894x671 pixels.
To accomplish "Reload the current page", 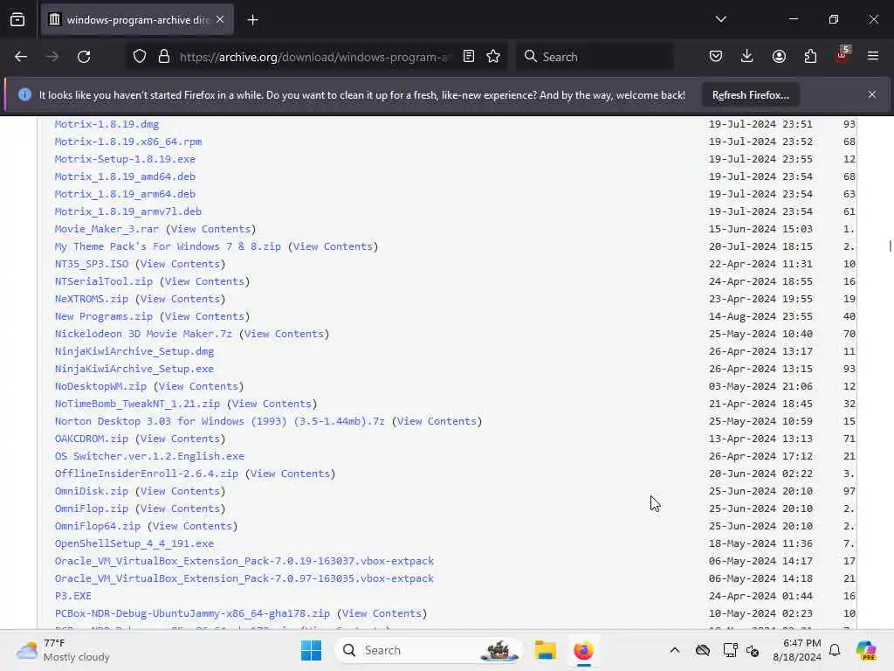I will (x=84, y=57).
